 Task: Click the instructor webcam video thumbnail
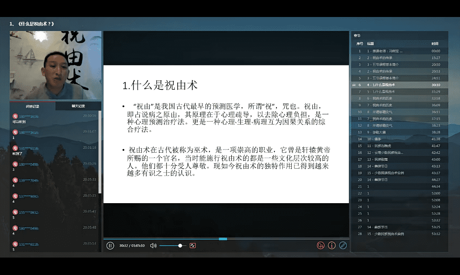[55, 65]
